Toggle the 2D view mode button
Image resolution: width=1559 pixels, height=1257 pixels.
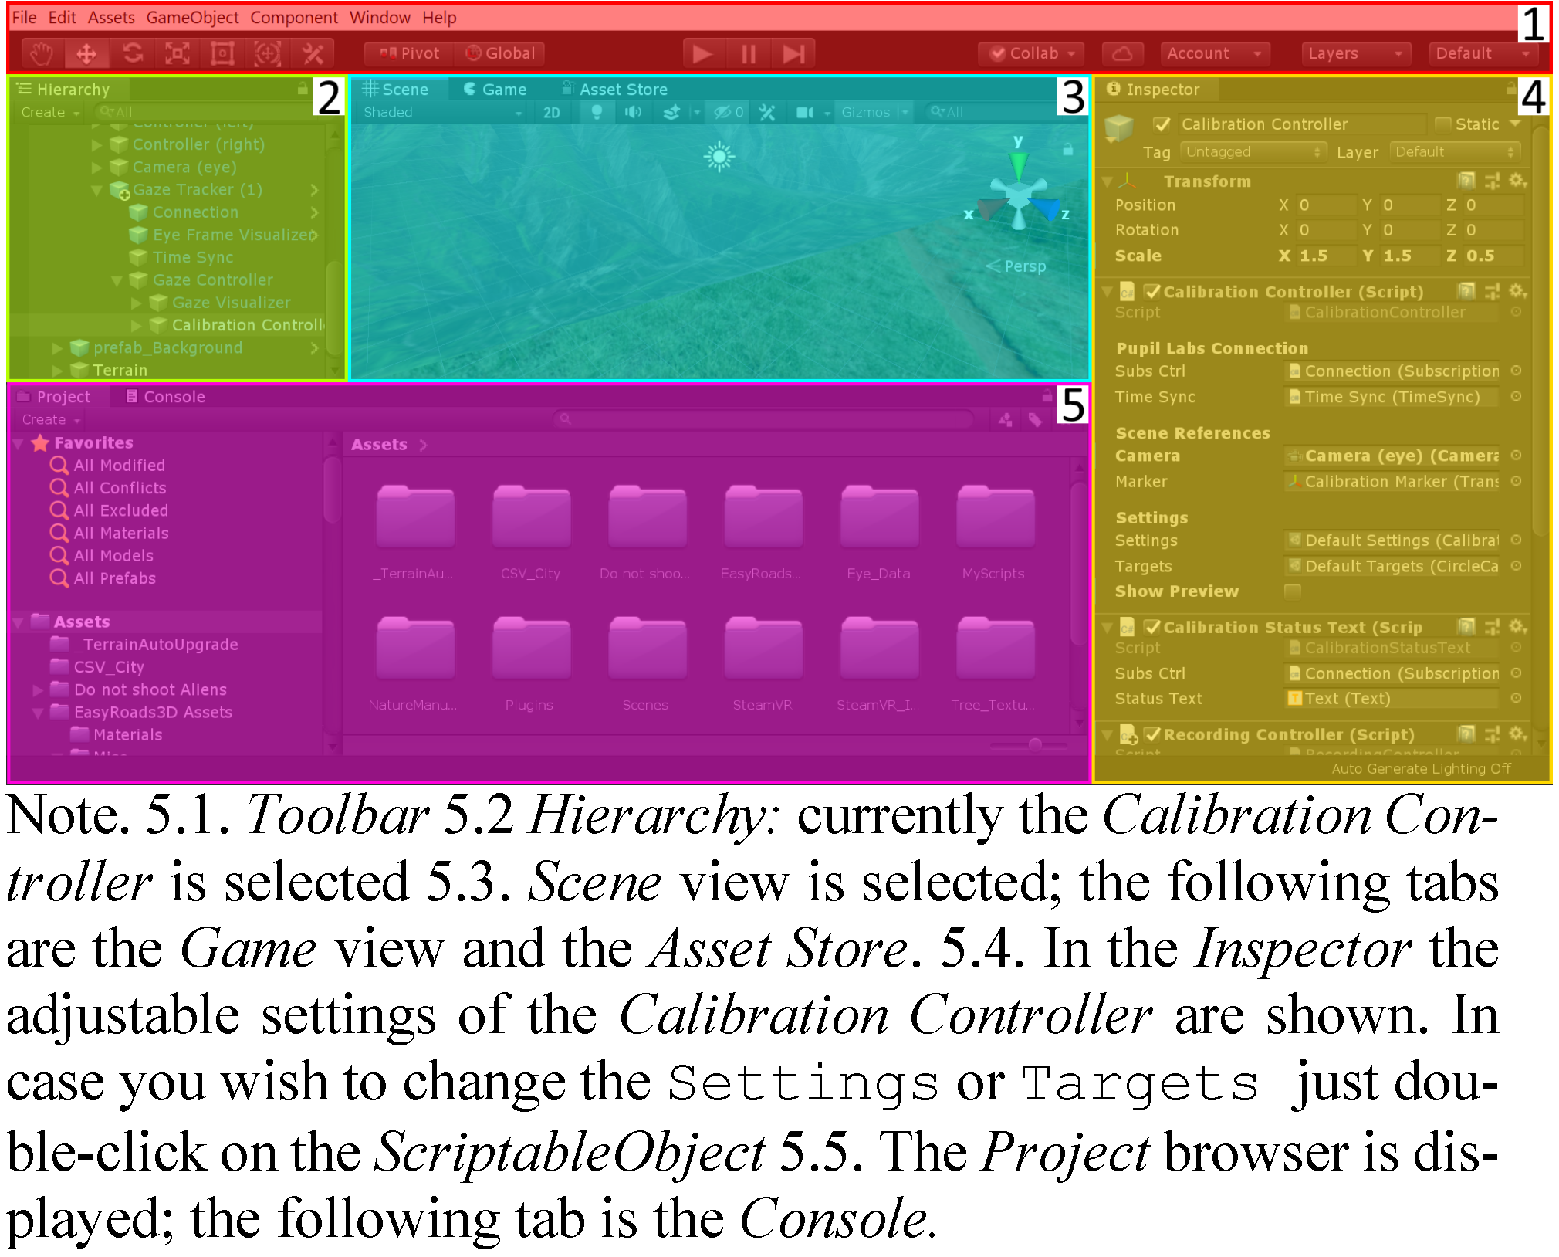click(x=551, y=112)
